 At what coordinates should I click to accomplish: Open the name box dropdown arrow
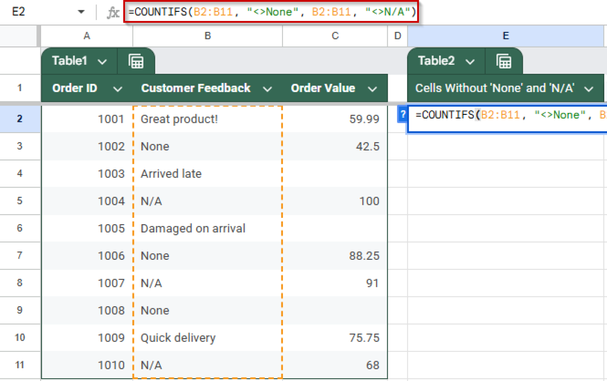[81, 12]
